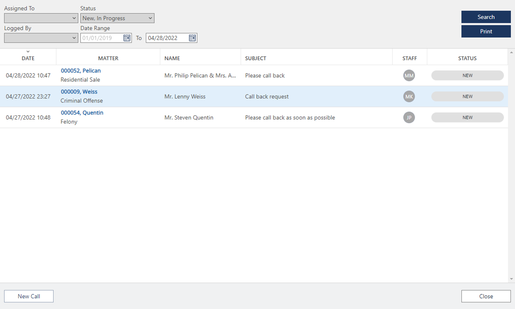Click the JP staff avatar
The image size is (515, 309).
point(409,117)
